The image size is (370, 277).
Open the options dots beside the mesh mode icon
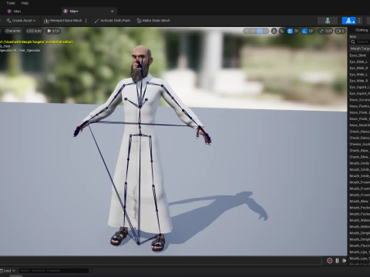coord(359,21)
